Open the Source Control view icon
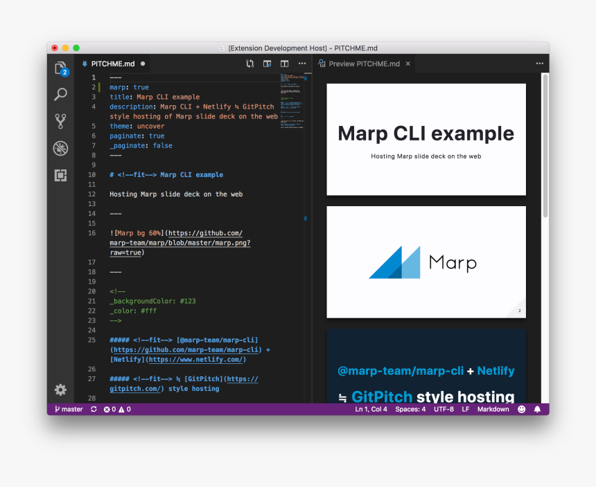Image resolution: width=596 pixels, height=487 pixels. tap(60, 121)
